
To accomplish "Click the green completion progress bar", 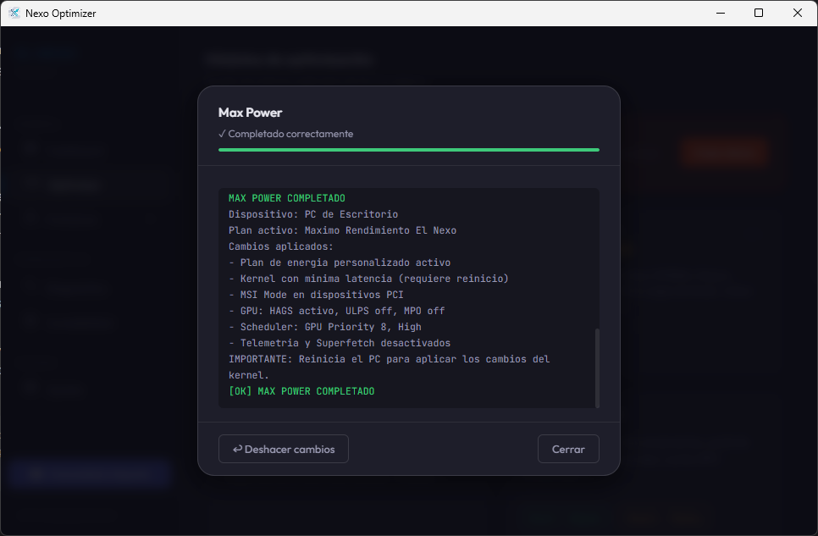I will pos(409,150).
